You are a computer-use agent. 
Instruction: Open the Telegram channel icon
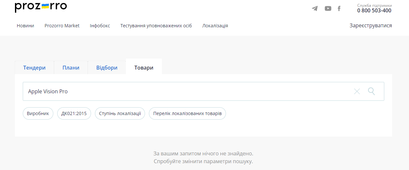click(315, 8)
